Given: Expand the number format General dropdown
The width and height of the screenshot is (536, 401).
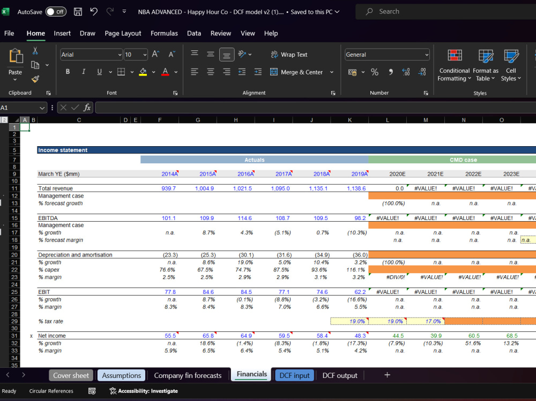Looking at the screenshot, I should click(425, 54).
